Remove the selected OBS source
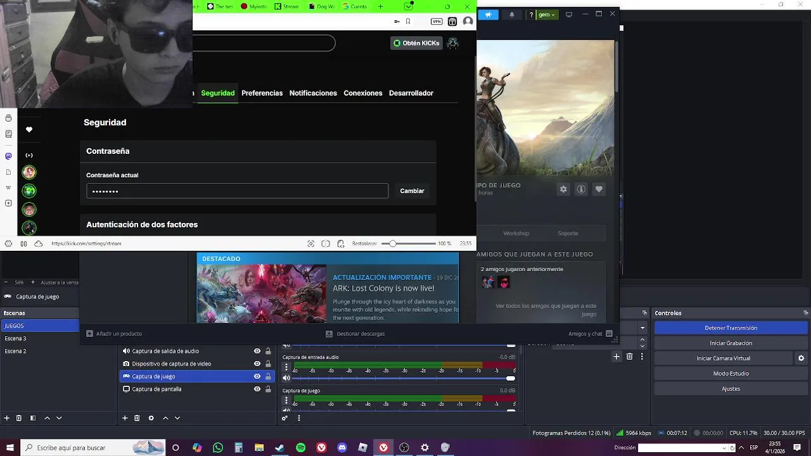 (x=137, y=418)
